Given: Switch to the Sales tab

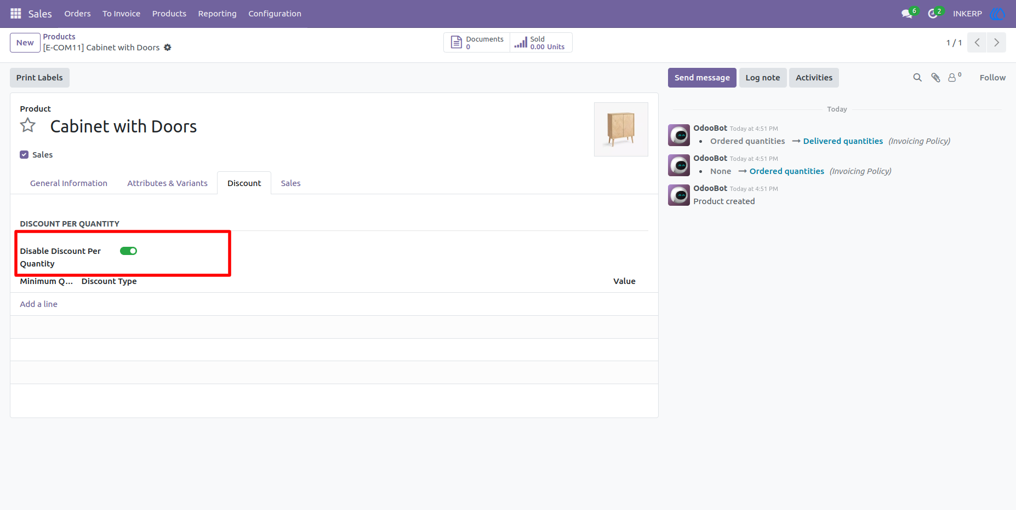Looking at the screenshot, I should pos(290,183).
